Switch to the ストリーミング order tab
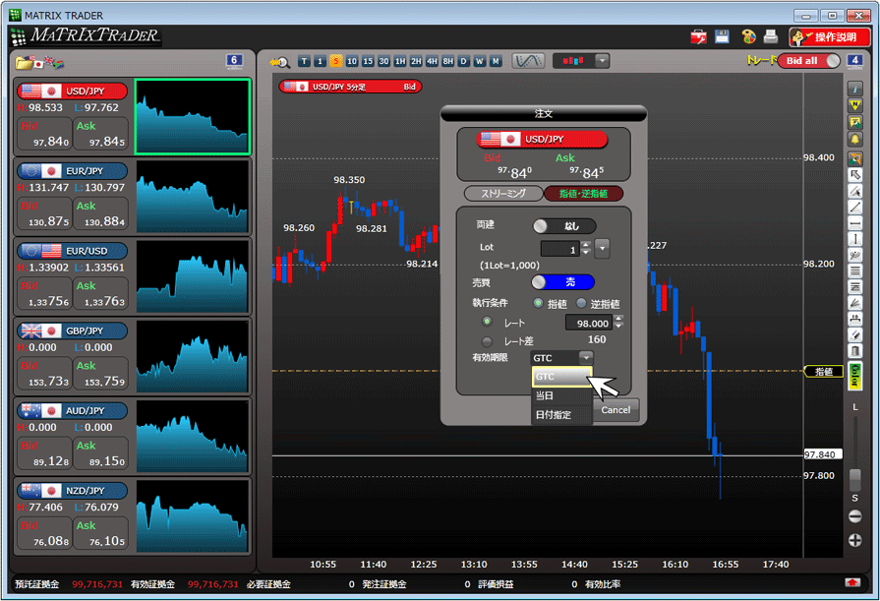Screen dimensions: 880x601 (x=503, y=193)
